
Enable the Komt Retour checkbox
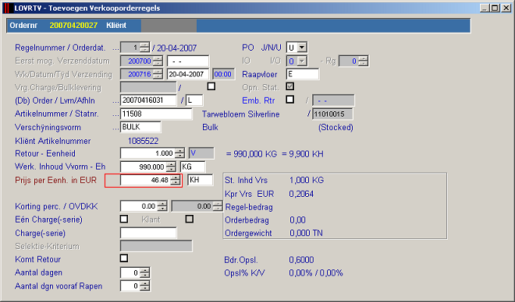(124, 258)
